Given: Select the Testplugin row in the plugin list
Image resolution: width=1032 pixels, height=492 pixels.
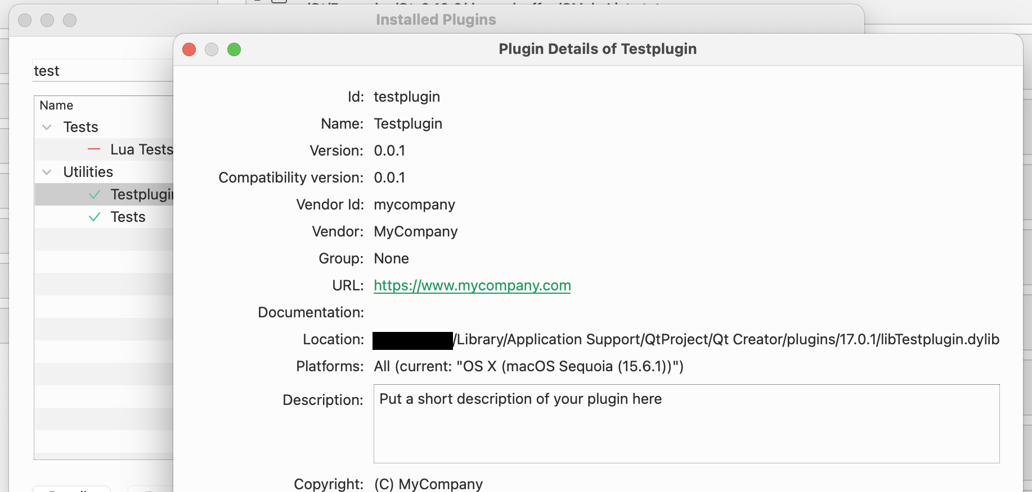Looking at the screenshot, I should tap(141, 194).
